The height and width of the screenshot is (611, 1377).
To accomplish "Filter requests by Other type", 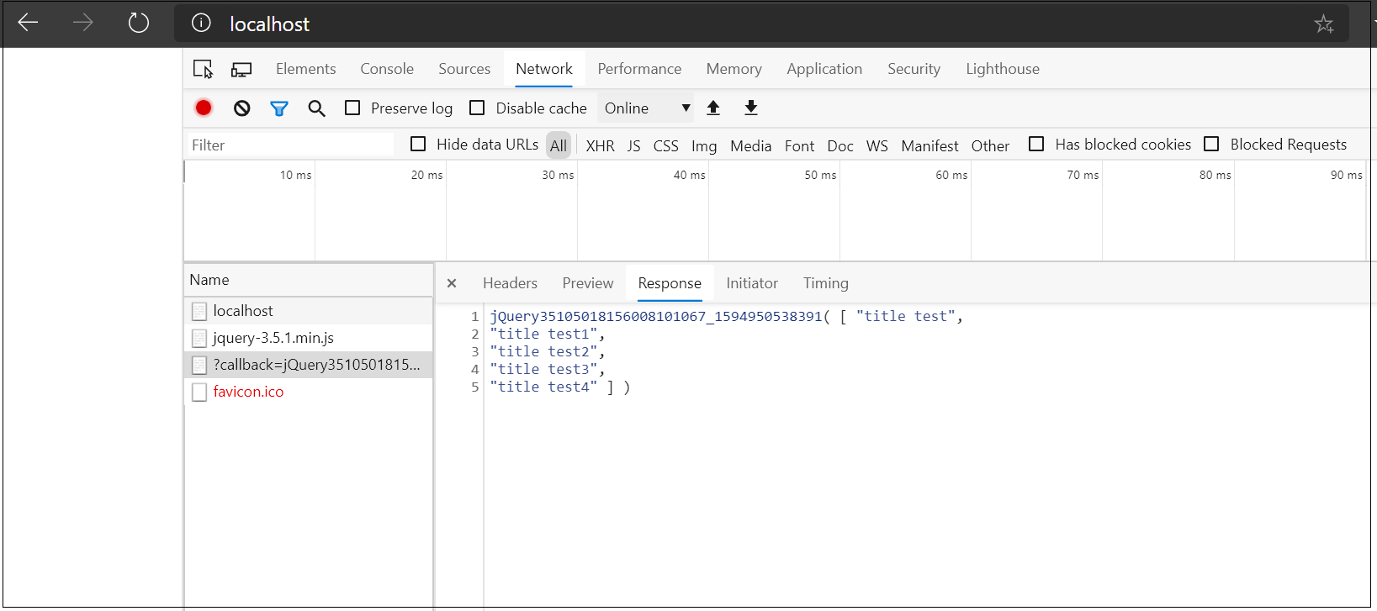I will tap(990, 145).
